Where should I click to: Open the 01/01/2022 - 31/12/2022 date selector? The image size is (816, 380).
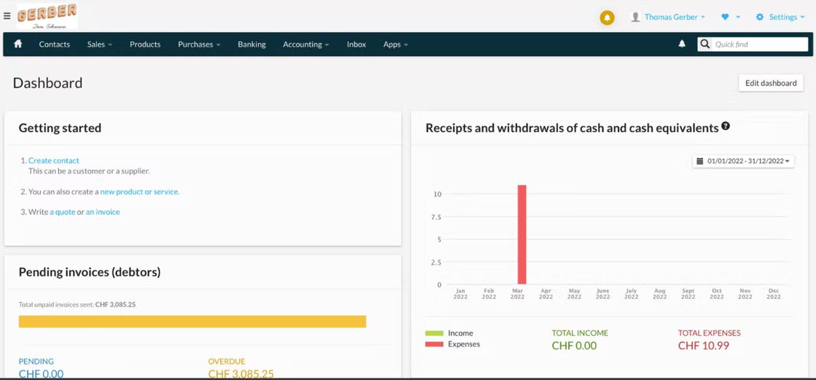point(743,160)
